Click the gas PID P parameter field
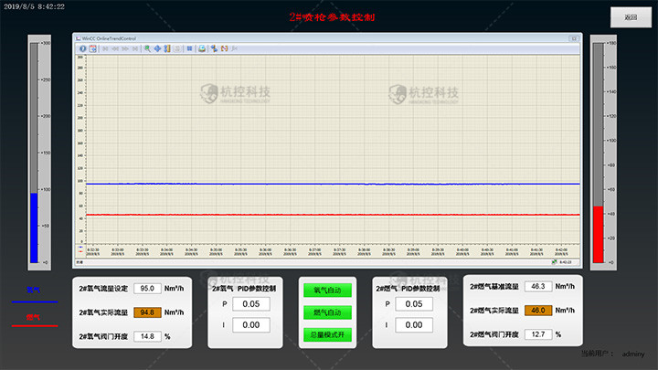Image resolution: width=658 pixels, height=370 pixels. tap(413, 304)
